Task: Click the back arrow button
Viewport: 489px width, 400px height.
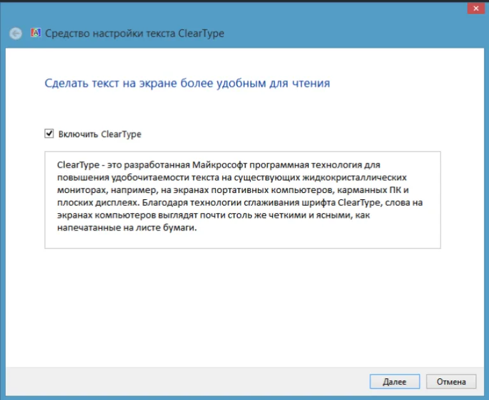Action: [15, 33]
